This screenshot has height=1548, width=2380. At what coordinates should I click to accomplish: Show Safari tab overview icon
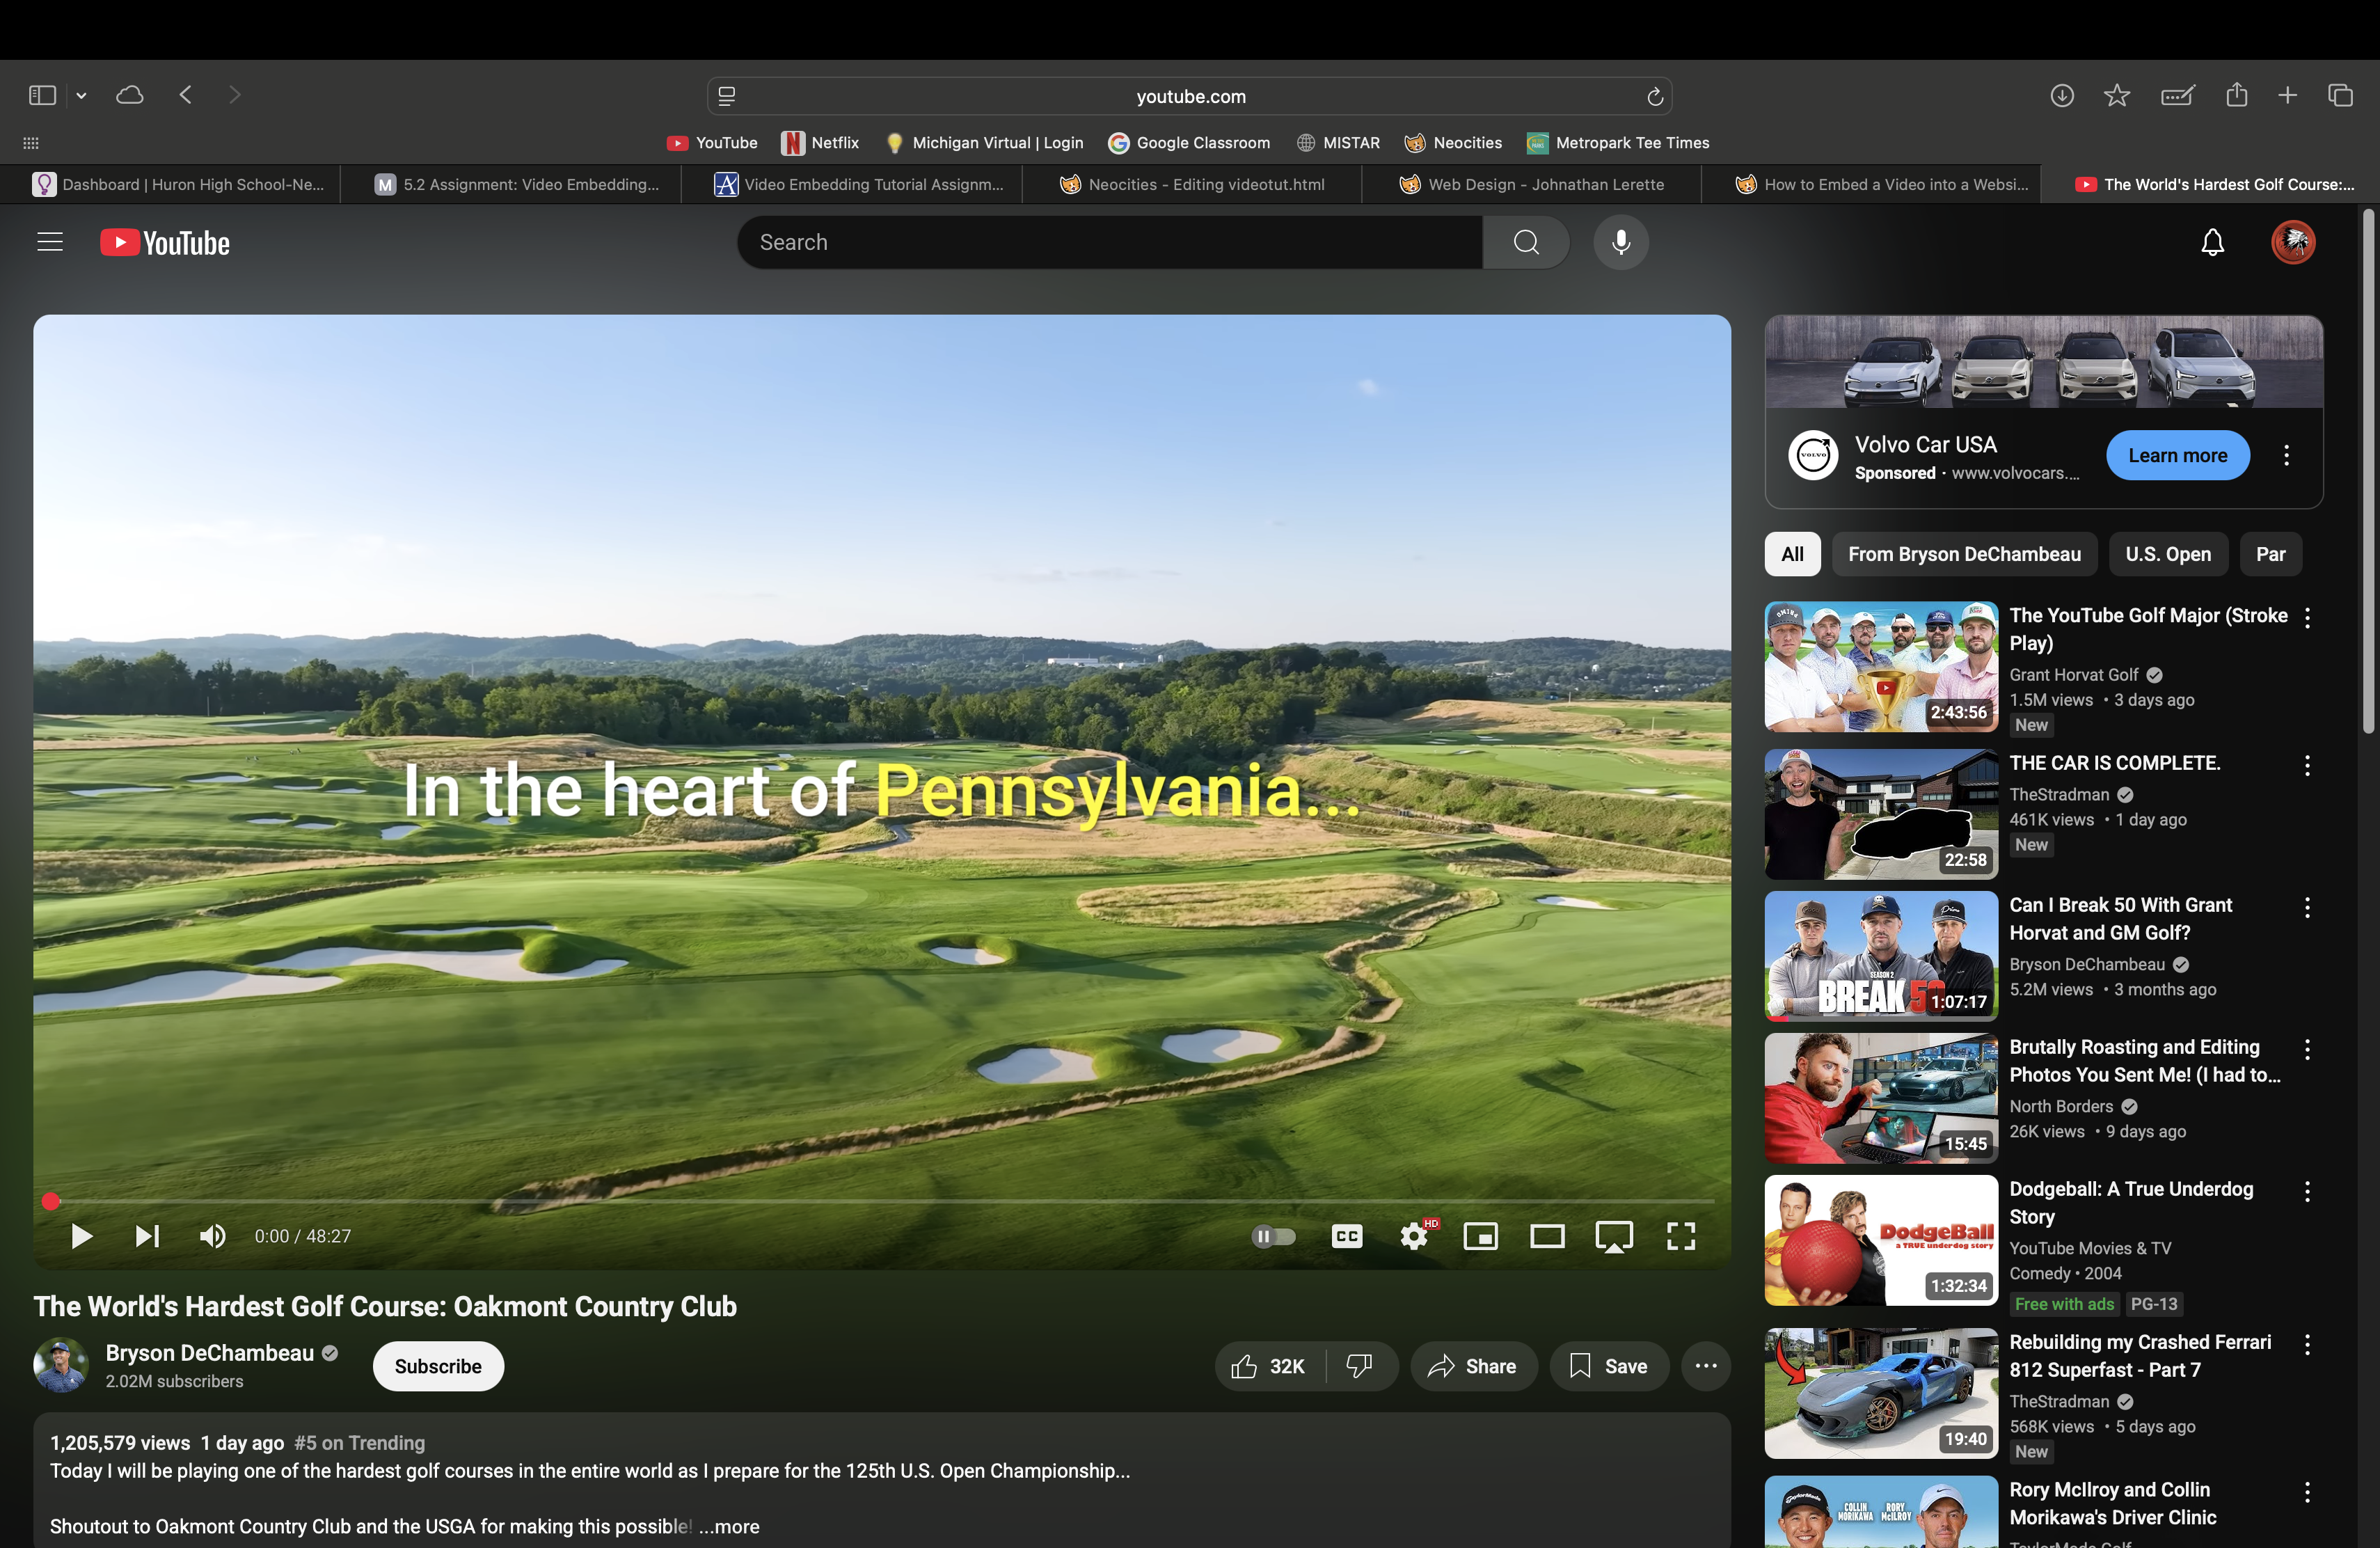[x=2340, y=95]
